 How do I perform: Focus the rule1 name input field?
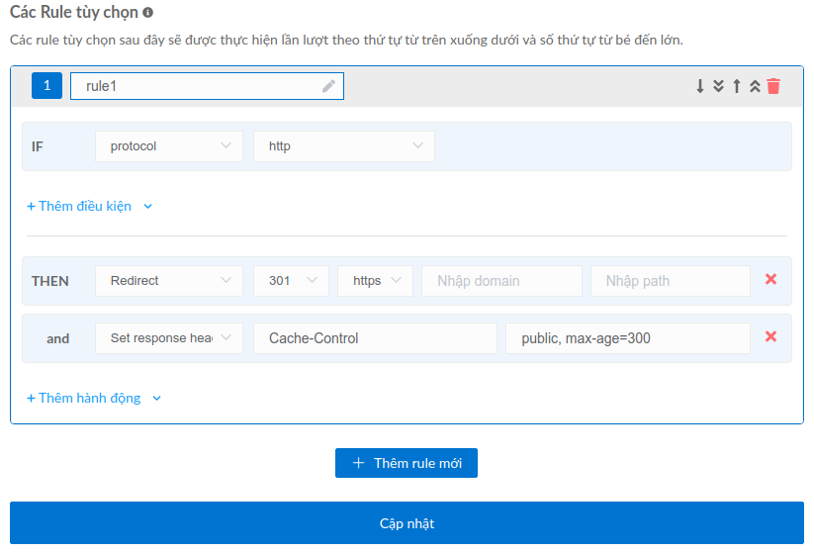coord(207,86)
